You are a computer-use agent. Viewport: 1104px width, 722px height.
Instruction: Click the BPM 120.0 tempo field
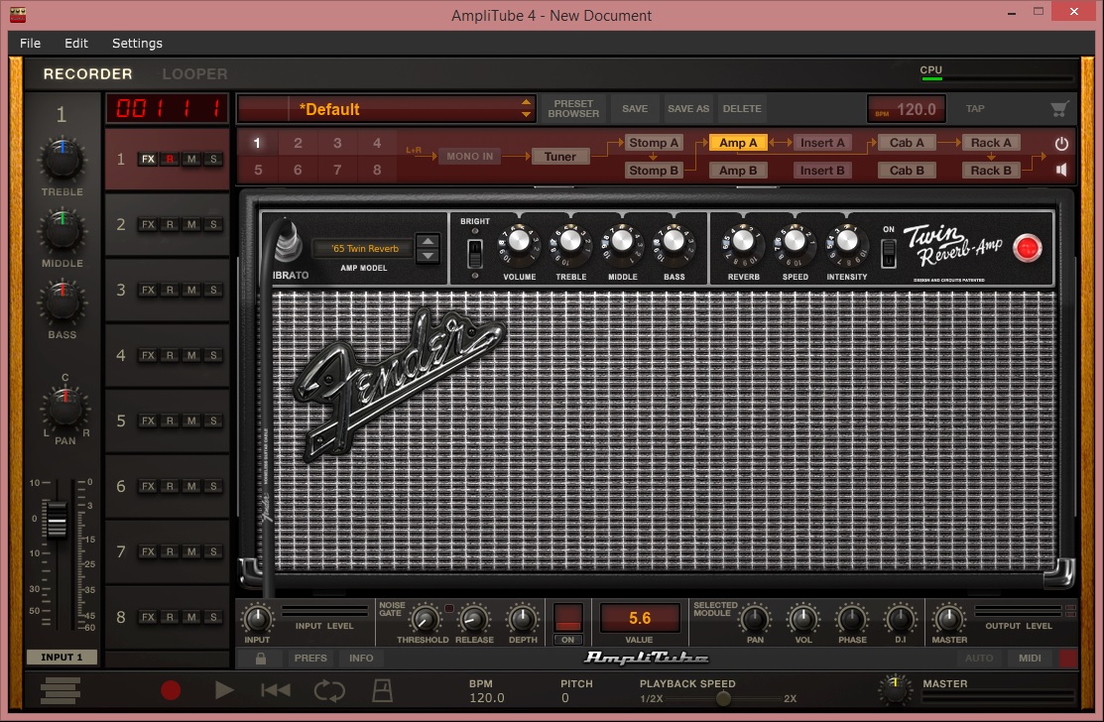[x=906, y=109]
